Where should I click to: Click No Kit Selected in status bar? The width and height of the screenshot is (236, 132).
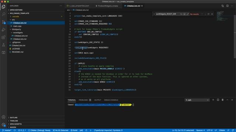60,131
